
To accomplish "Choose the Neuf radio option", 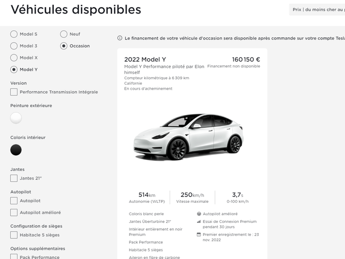I will coord(64,34).
